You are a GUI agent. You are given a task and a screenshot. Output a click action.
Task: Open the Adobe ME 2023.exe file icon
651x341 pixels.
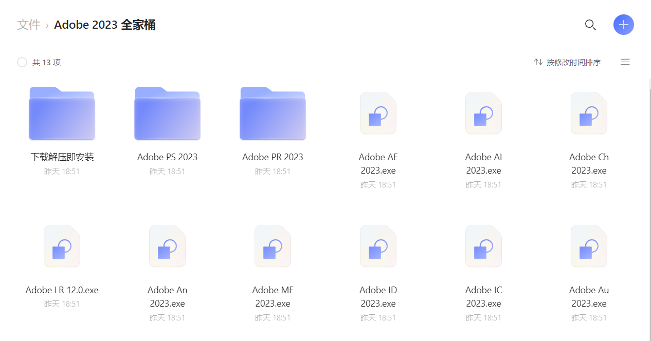273,246
